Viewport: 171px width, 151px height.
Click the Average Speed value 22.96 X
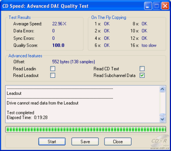[59, 24]
